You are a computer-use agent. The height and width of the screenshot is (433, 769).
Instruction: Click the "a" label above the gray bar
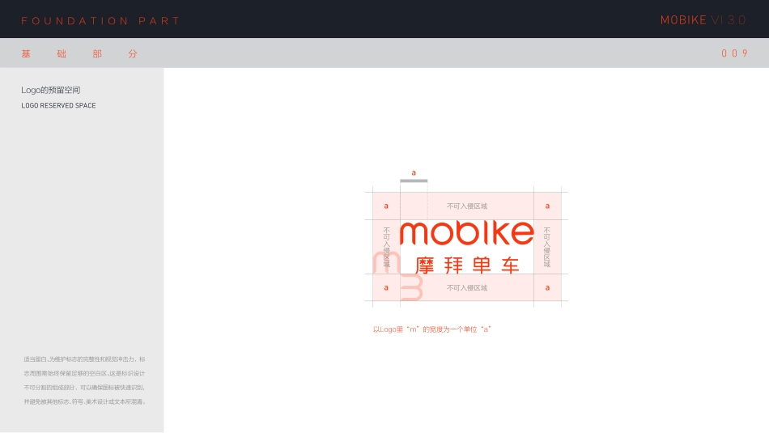(414, 172)
